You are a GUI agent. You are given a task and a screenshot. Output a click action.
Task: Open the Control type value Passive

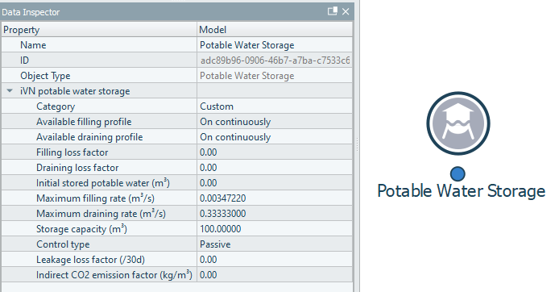click(275, 244)
